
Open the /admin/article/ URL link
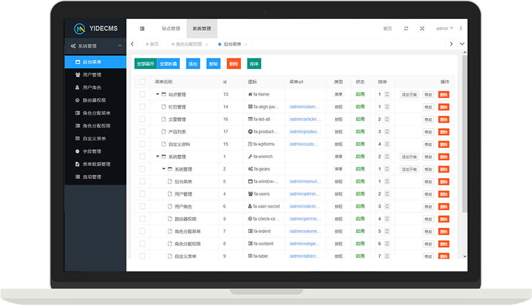(304, 119)
